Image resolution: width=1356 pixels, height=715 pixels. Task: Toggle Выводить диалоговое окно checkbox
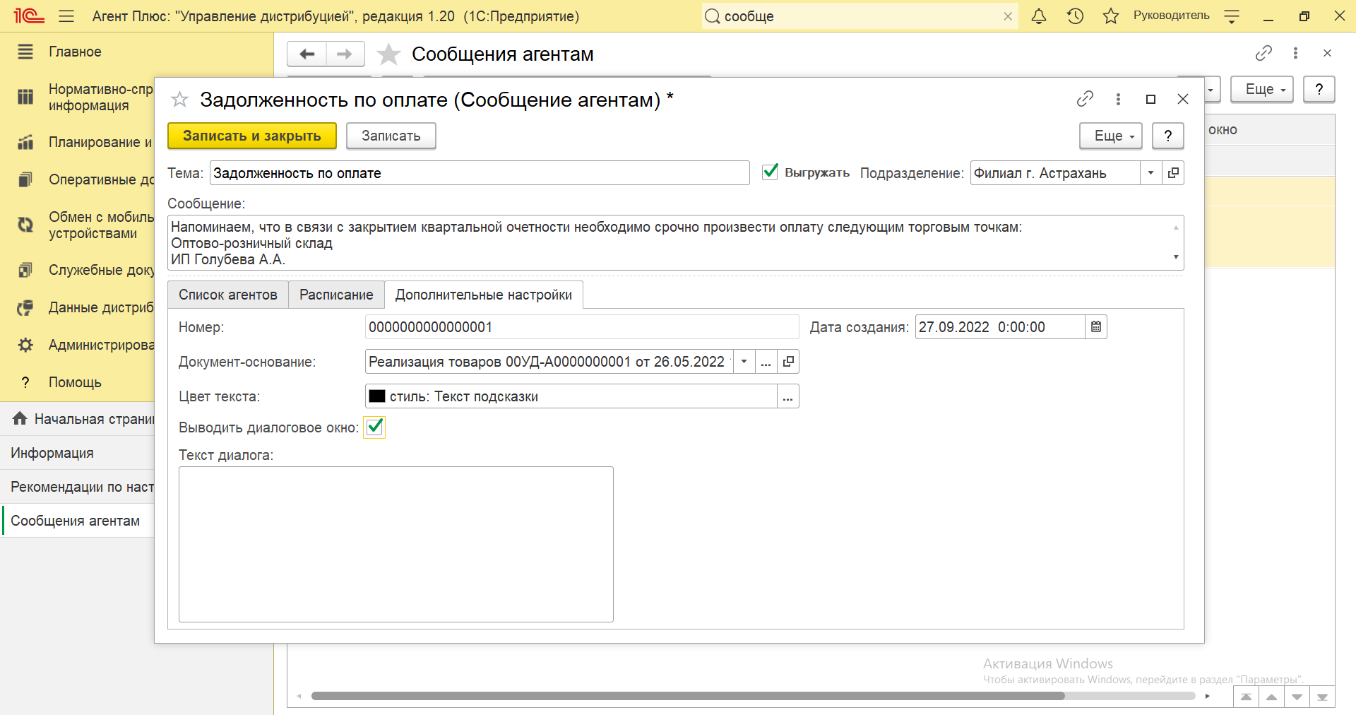point(374,427)
